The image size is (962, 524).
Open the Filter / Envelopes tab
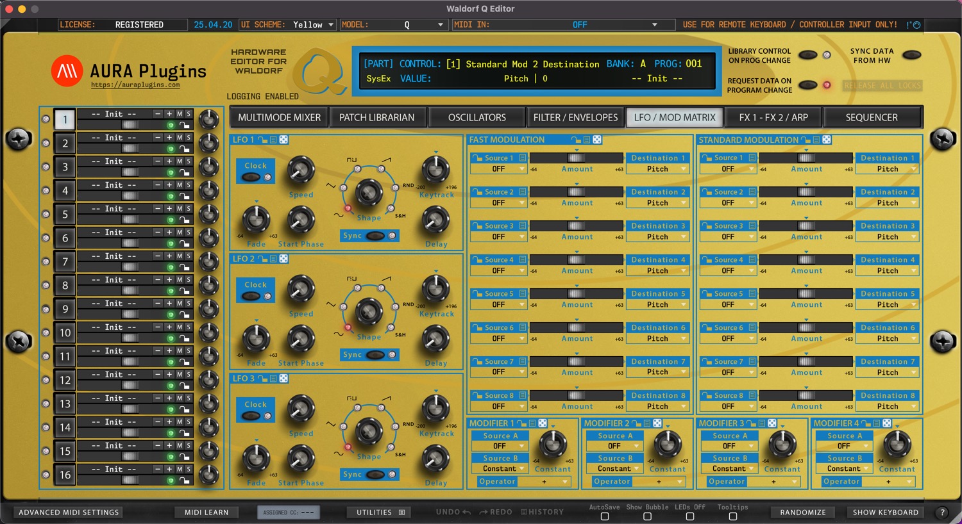[x=575, y=118]
